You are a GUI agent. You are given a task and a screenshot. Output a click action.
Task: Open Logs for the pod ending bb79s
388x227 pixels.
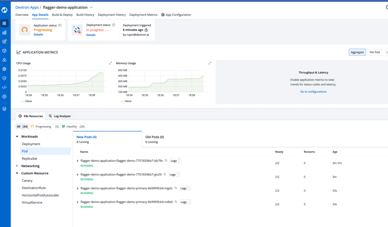point(174,161)
